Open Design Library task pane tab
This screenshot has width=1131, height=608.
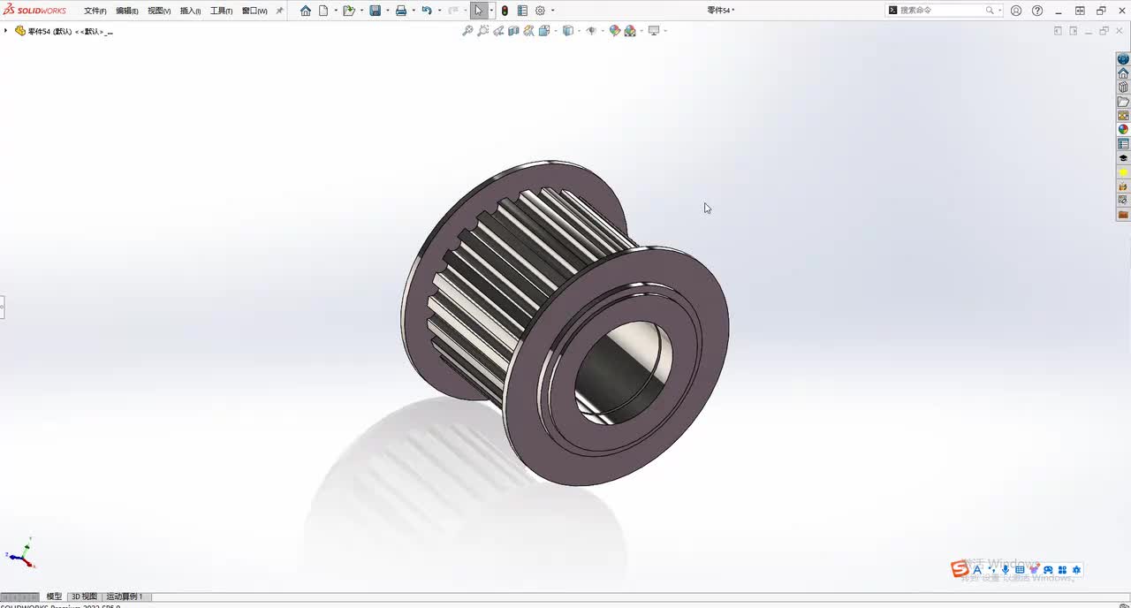click(x=1123, y=87)
